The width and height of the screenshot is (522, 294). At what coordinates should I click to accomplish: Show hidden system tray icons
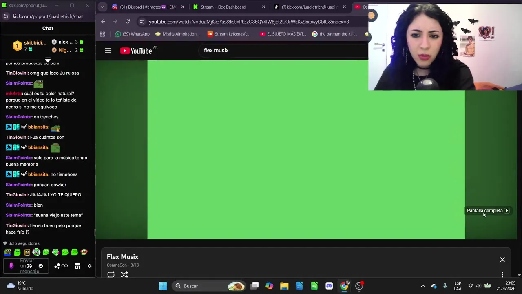coord(423,286)
